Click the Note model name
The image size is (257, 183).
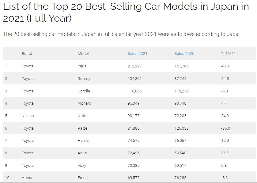(x=82, y=116)
